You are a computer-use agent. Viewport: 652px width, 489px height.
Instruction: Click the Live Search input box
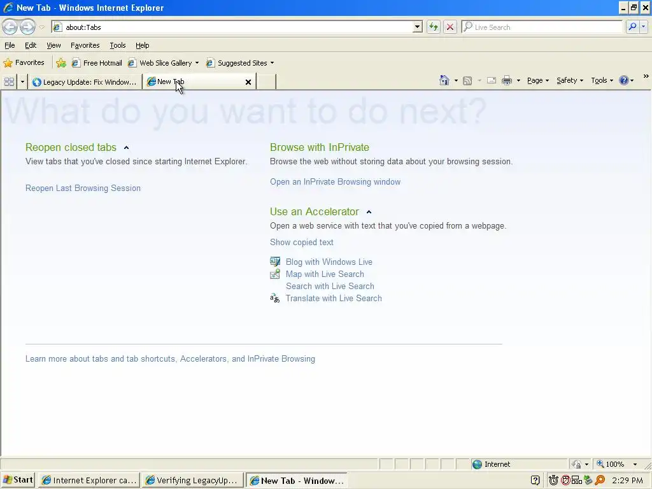coord(542,27)
